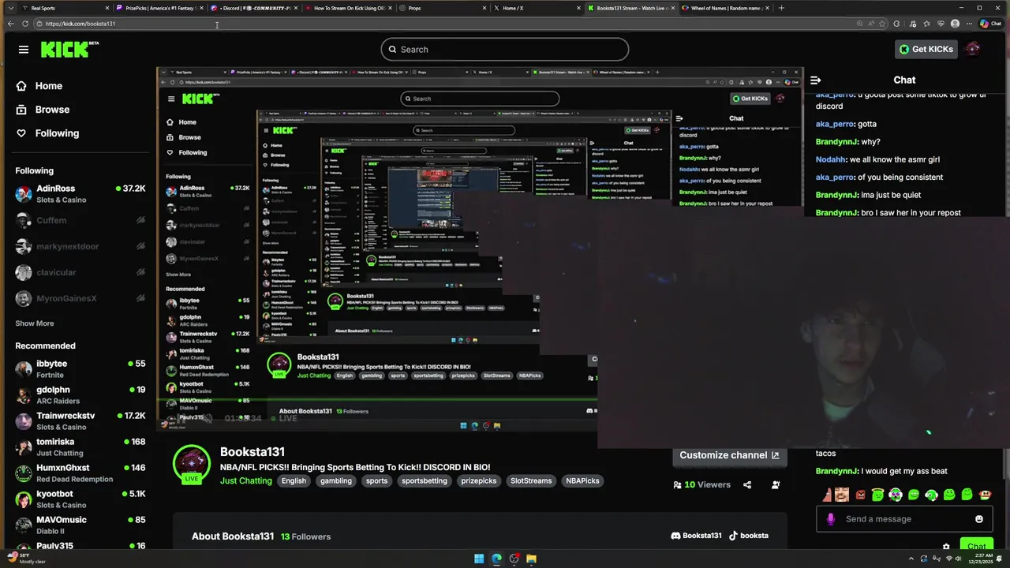Open the emoji picker smiley

979,519
